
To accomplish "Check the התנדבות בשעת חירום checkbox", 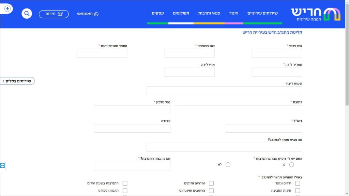I will click(x=125, y=183).
